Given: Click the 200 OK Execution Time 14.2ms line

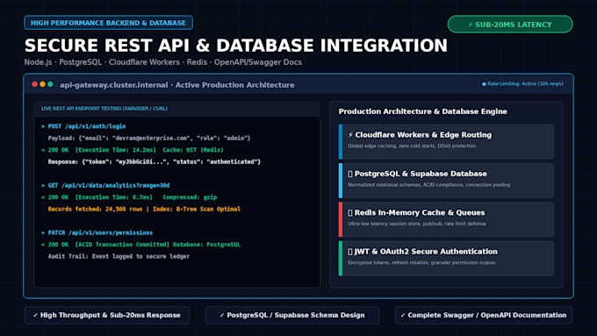Looking at the screenshot, I should [132, 150].
